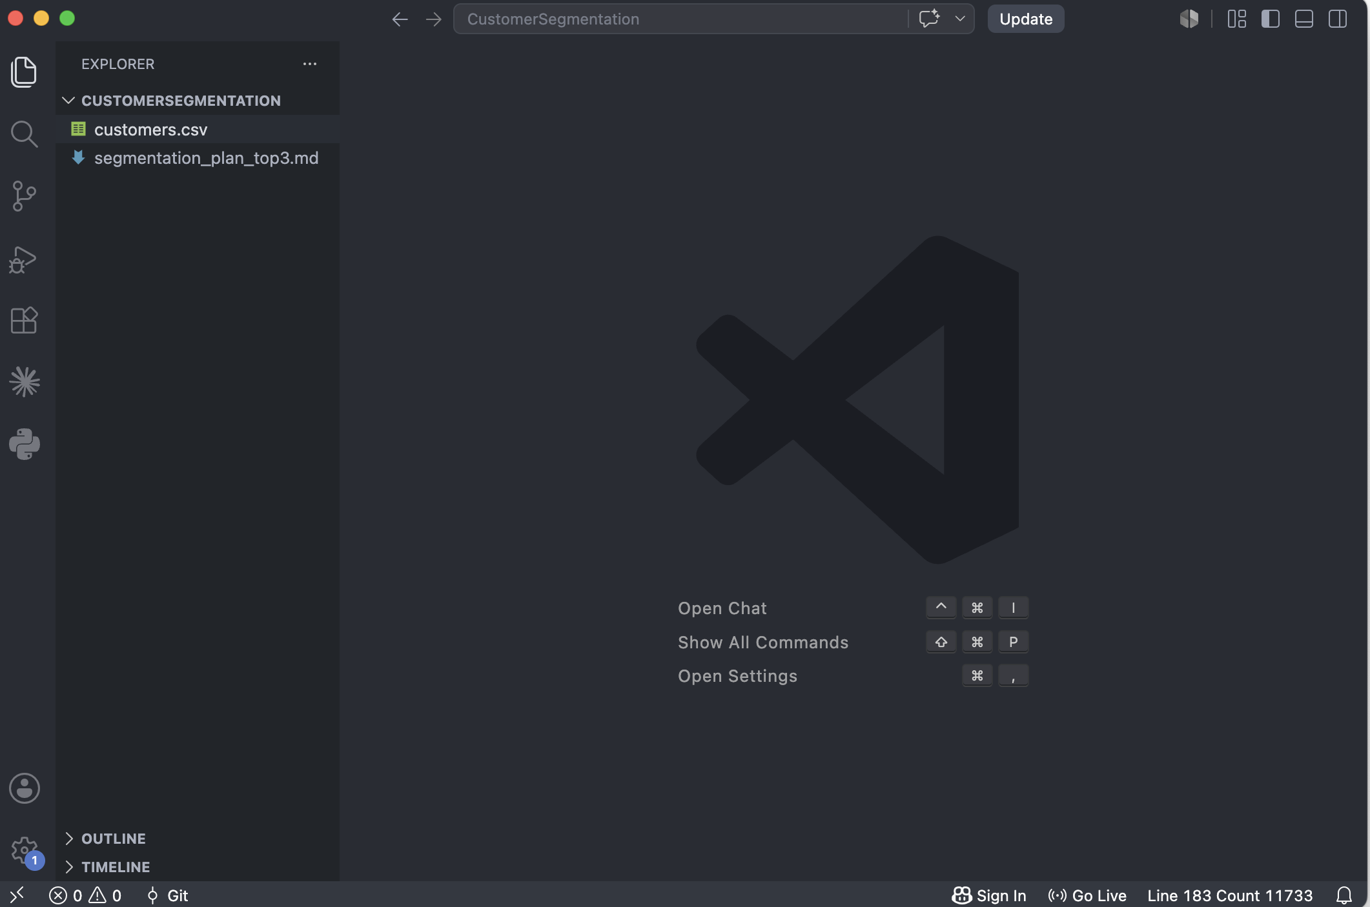The height and width of the screenshot is (907, 1370).
Task: Click Open Settings on welcome screen
Action: tap(737, 676)
